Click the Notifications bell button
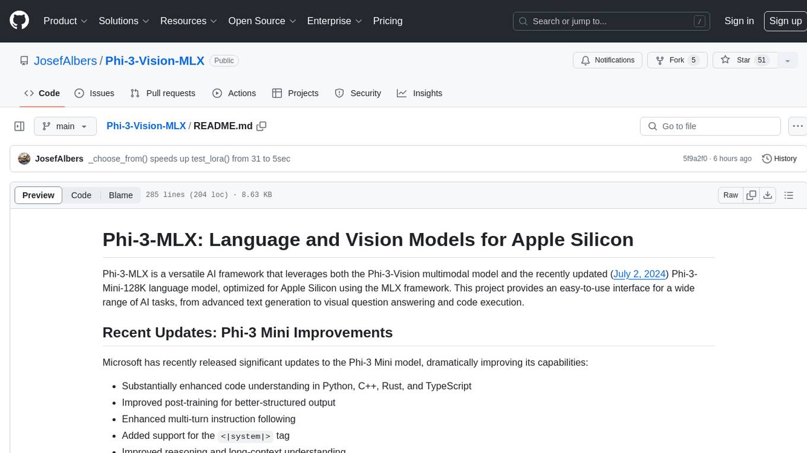The height and width of the screenshot is (453, 807). click(608, 60)
